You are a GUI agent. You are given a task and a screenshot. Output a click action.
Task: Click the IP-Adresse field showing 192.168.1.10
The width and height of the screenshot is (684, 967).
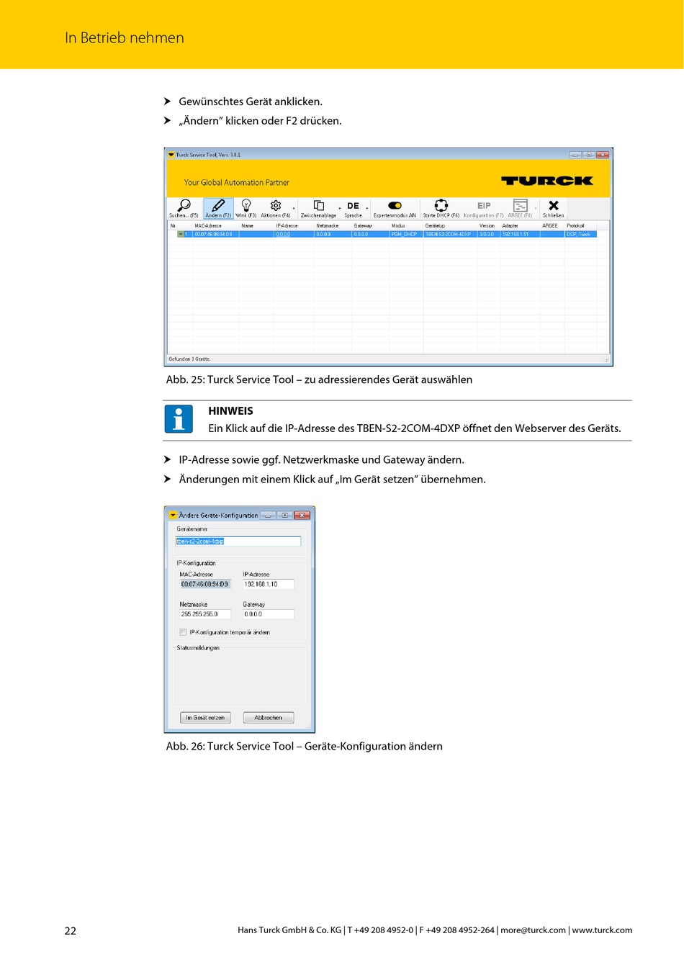(268, 584)
